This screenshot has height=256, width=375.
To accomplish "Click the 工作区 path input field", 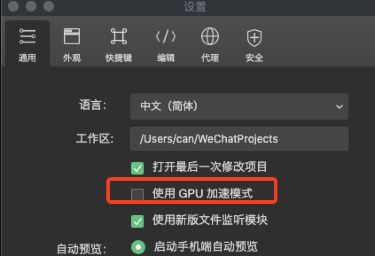I will point(239,139).
